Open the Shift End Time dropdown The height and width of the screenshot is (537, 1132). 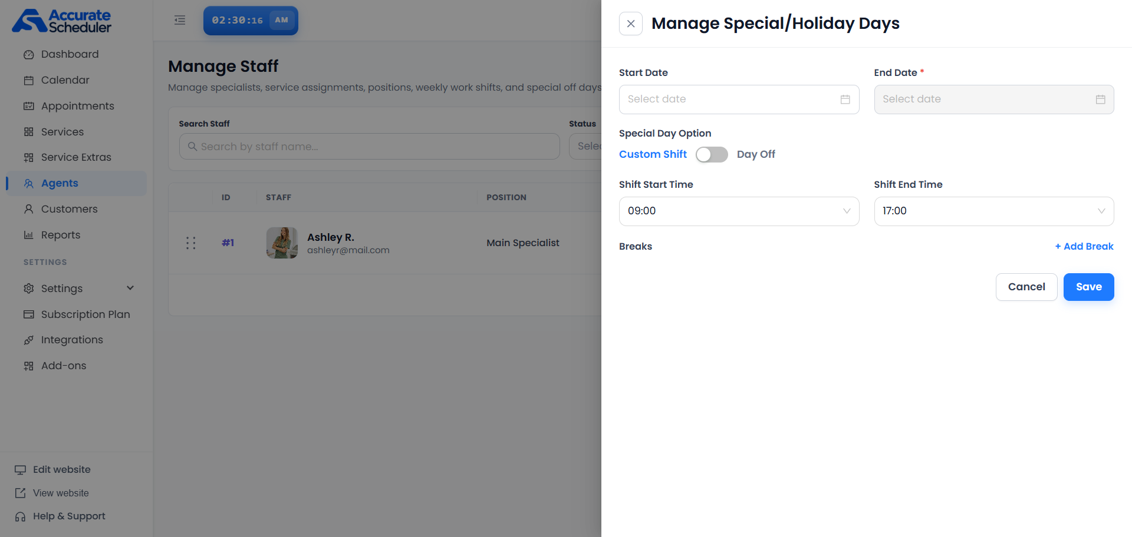pyautogui.click(x=993, y=211)
